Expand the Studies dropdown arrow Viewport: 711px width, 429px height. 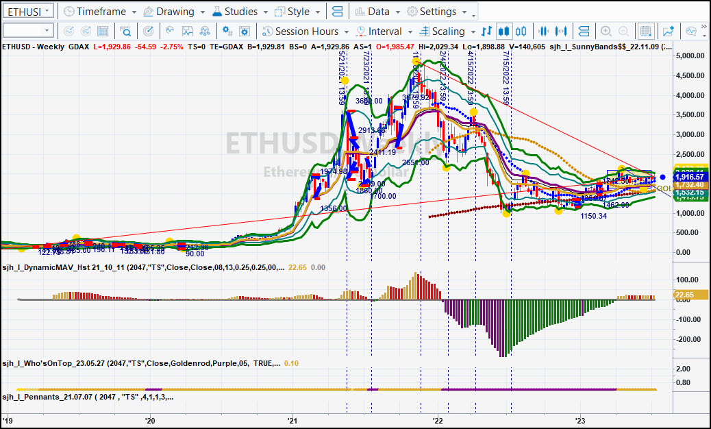point(265,12)
